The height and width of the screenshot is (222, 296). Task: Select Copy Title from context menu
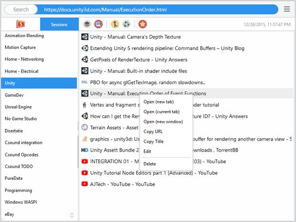click(154, 142)
